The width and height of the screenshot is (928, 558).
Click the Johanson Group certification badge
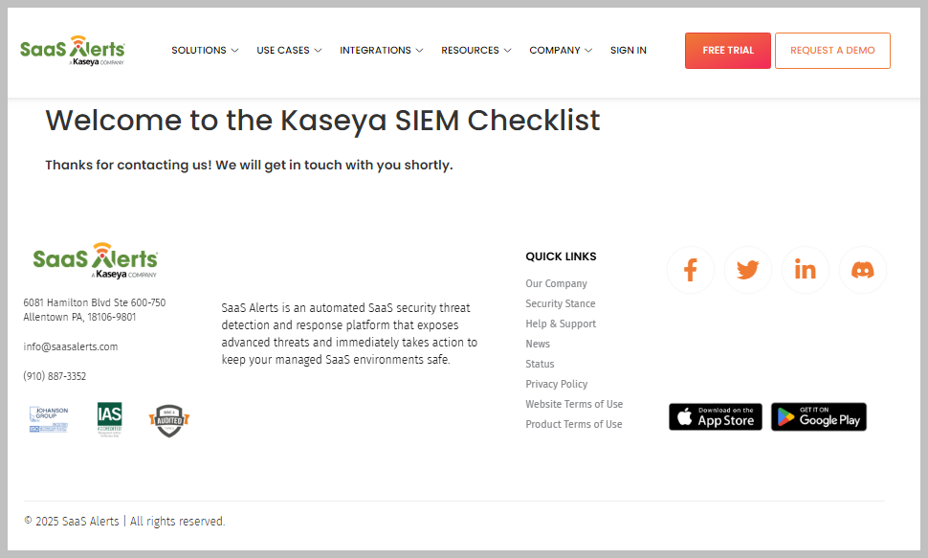[x=49, y=419]
